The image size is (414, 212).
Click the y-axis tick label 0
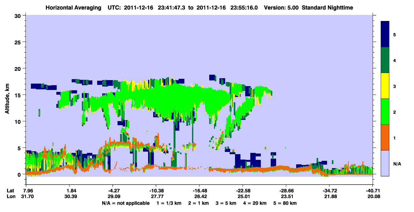[x=19, y=174]
